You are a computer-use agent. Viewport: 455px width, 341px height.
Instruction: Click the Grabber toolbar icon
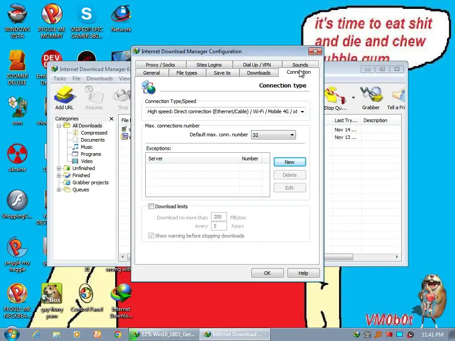pyautogui.click(x=371, y=98)
